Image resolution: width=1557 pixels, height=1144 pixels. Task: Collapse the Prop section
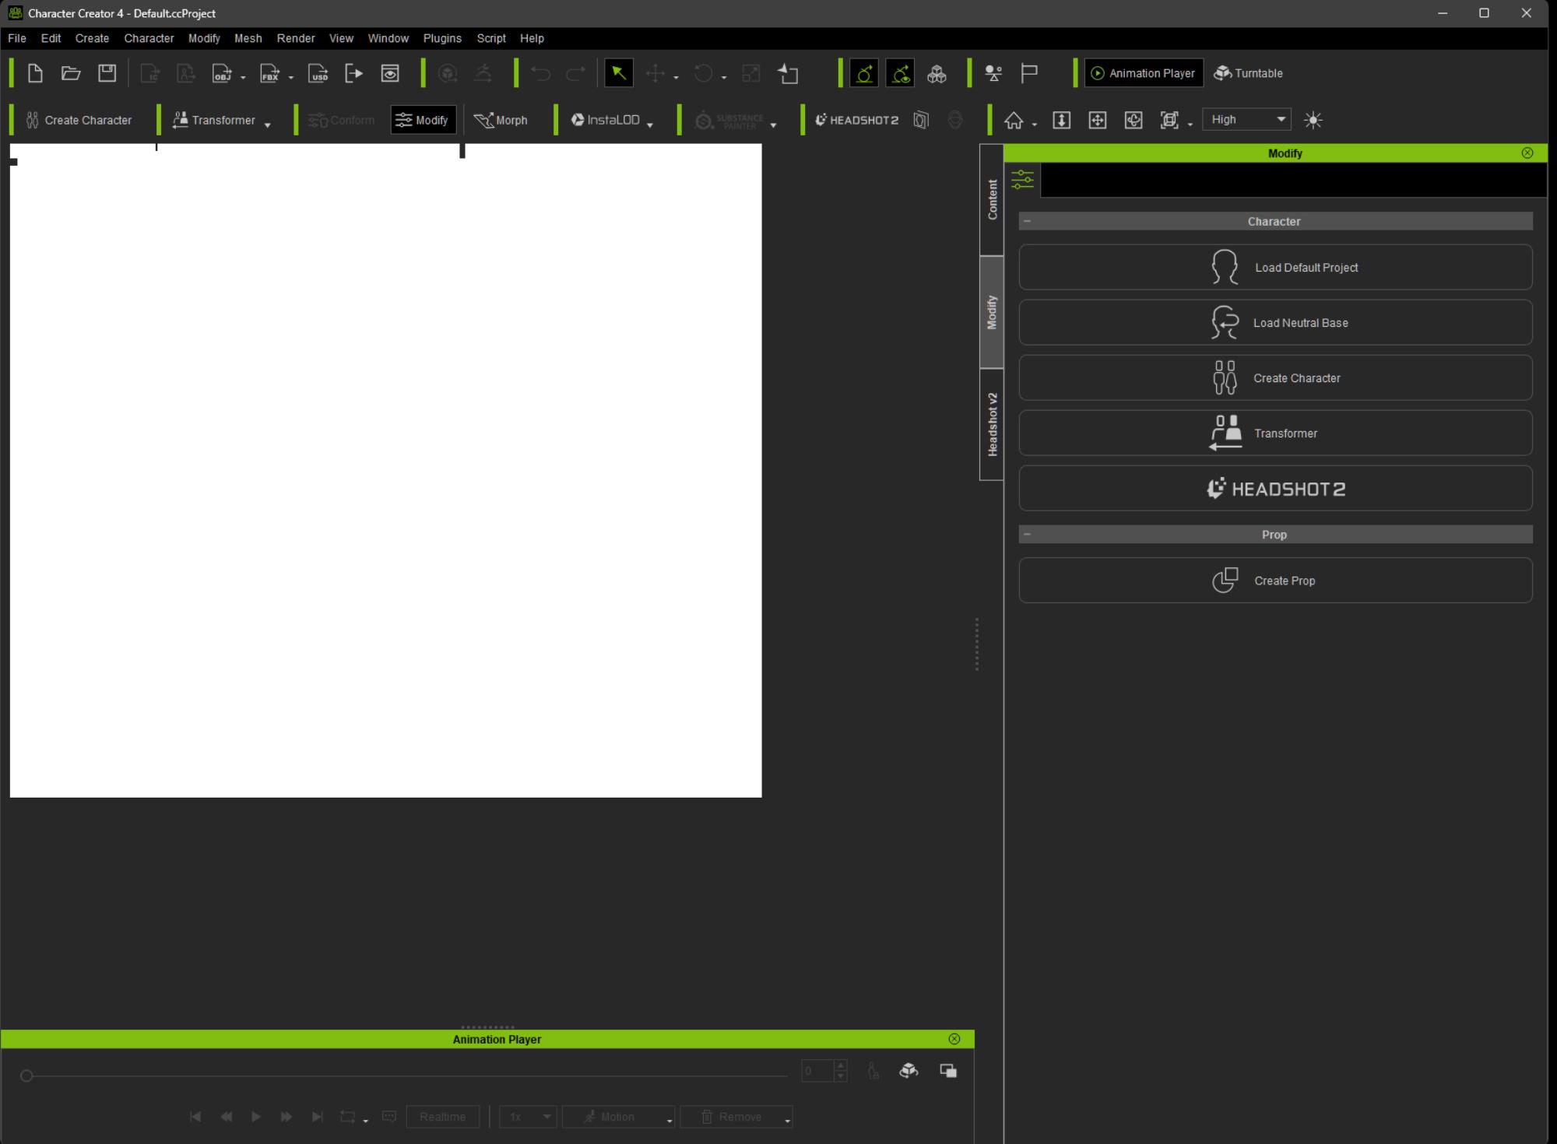pos(1028,535)
